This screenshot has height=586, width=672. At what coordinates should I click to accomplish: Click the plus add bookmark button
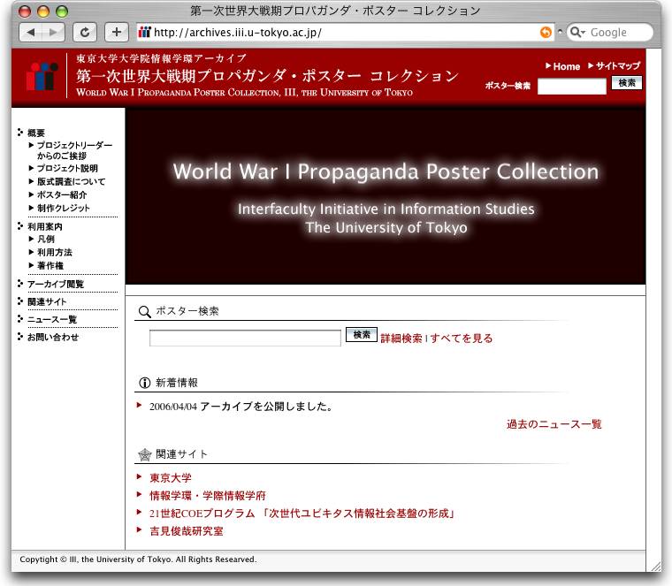pyautogui.click(x=117, y=33)
